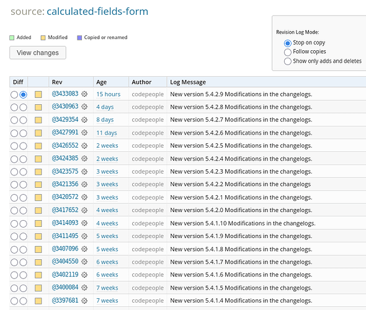Choose Show only adds and deletes option

click(288, 61)
